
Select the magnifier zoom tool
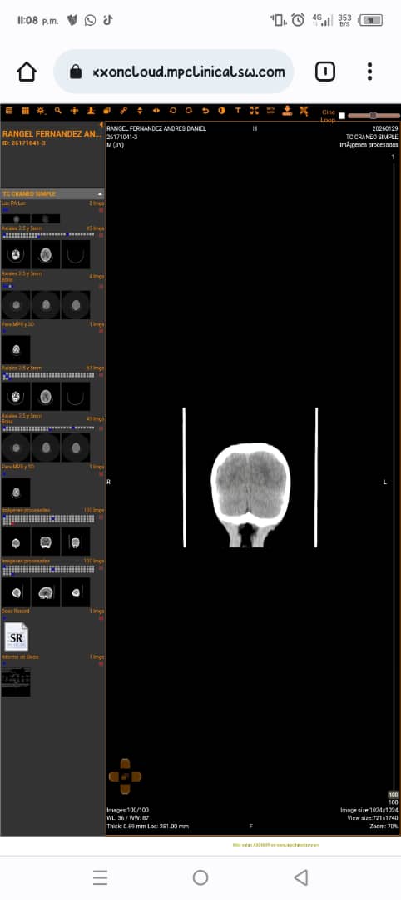pos(58,111)
